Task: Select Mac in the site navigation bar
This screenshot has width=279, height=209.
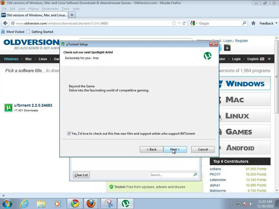Action: tap(28, 59)
